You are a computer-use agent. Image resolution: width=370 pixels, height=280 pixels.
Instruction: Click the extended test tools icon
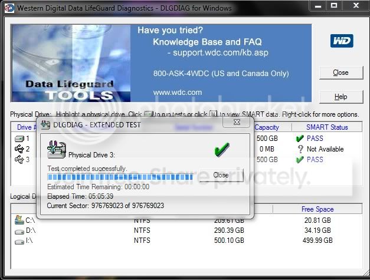click(57, 149)
